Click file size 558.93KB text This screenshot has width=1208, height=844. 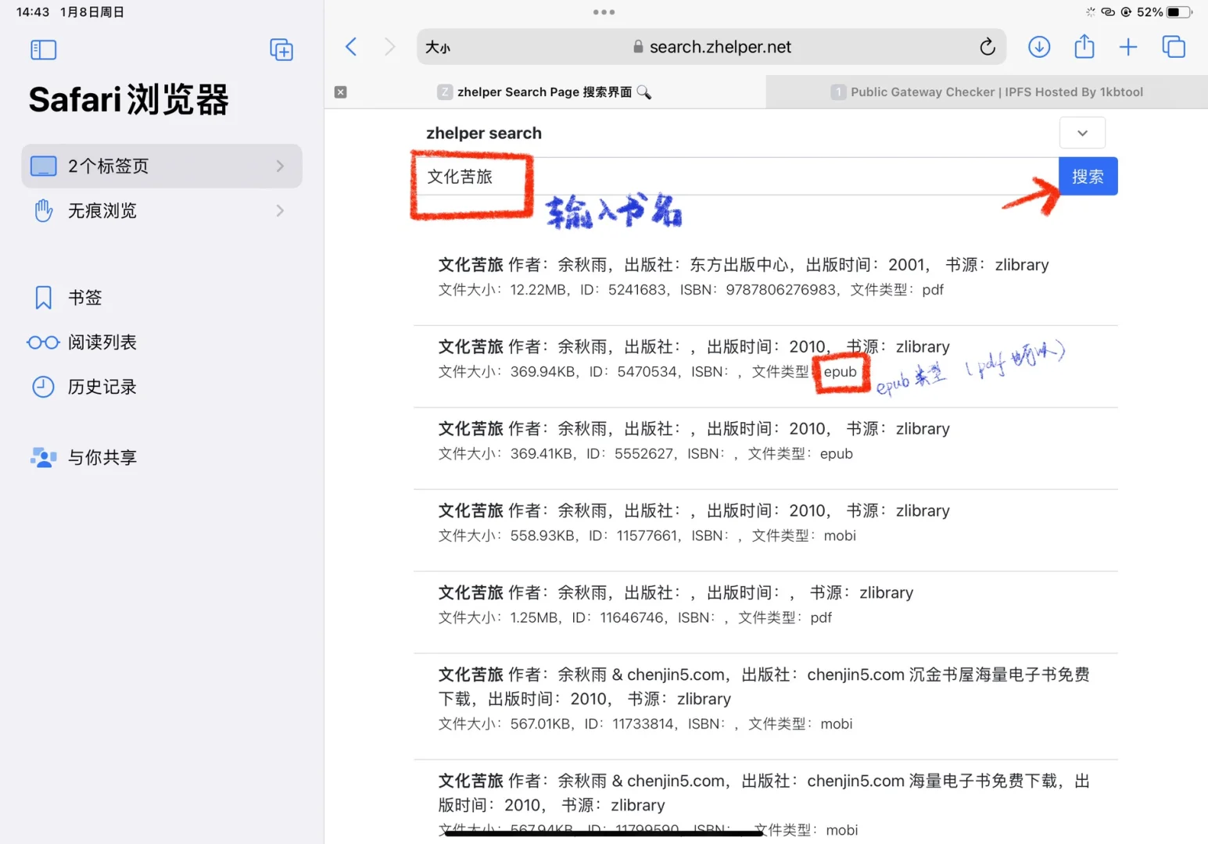tap(542, 536)
